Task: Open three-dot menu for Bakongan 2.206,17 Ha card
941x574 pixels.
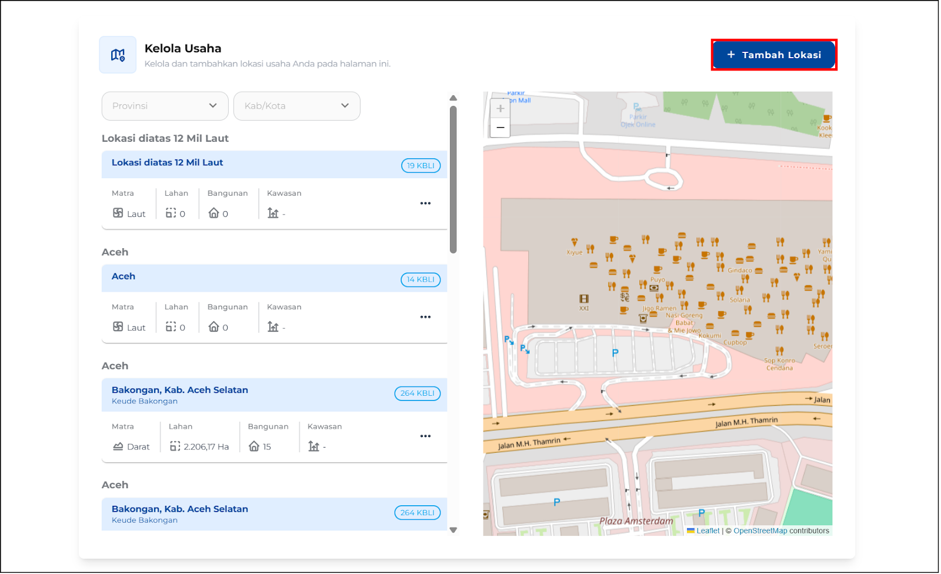Action: click(x=425, y=436)
